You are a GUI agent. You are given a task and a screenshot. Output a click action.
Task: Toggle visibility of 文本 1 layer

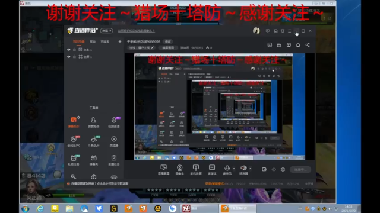[x=69, y=50]
